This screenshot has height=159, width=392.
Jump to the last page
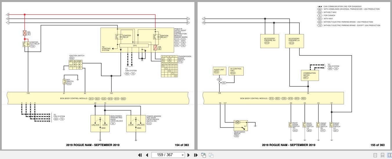point(196,155)
